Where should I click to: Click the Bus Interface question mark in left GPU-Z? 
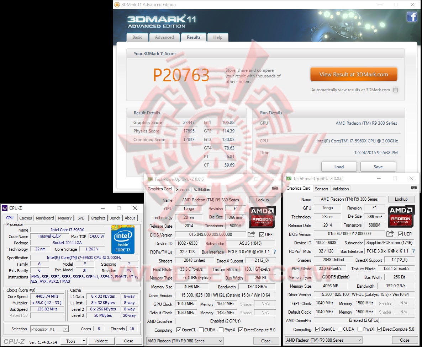275,252
